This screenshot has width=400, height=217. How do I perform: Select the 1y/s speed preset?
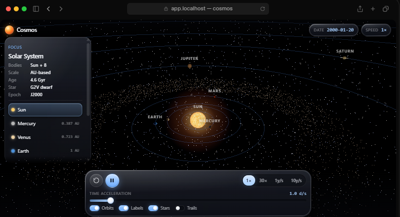279,180
